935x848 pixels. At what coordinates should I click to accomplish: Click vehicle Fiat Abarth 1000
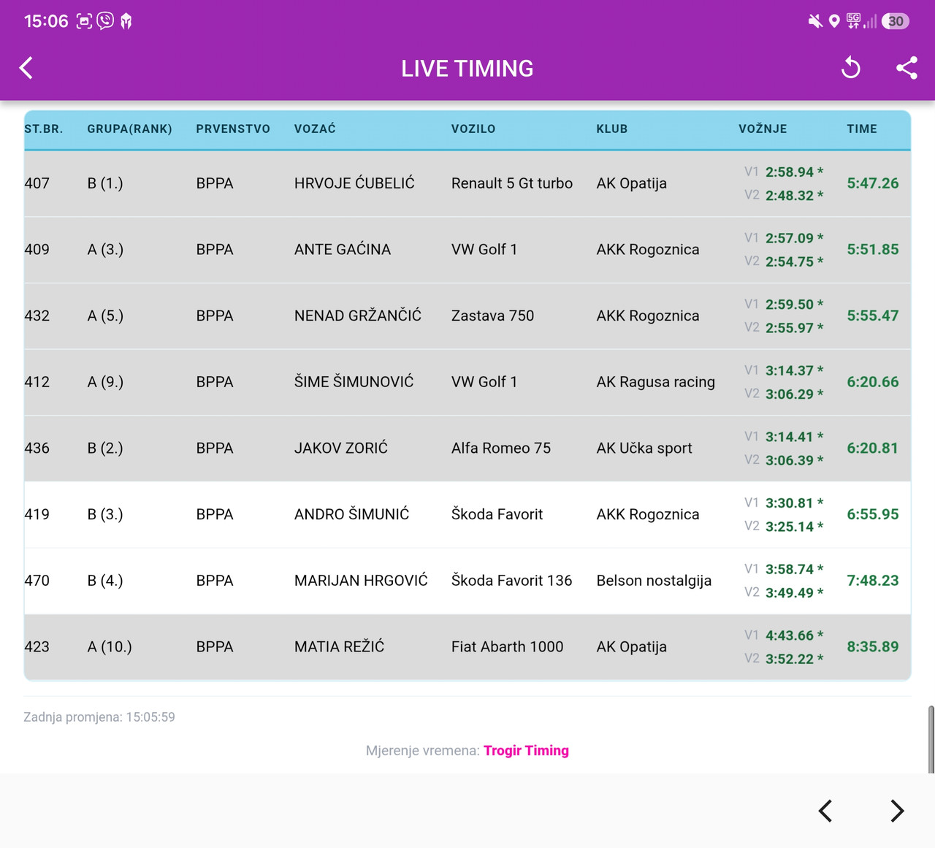[x=507, y=646]
